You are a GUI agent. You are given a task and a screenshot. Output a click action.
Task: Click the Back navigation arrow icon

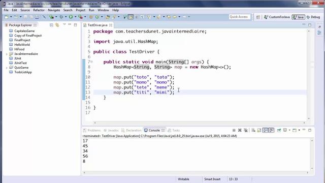(175, 17)
